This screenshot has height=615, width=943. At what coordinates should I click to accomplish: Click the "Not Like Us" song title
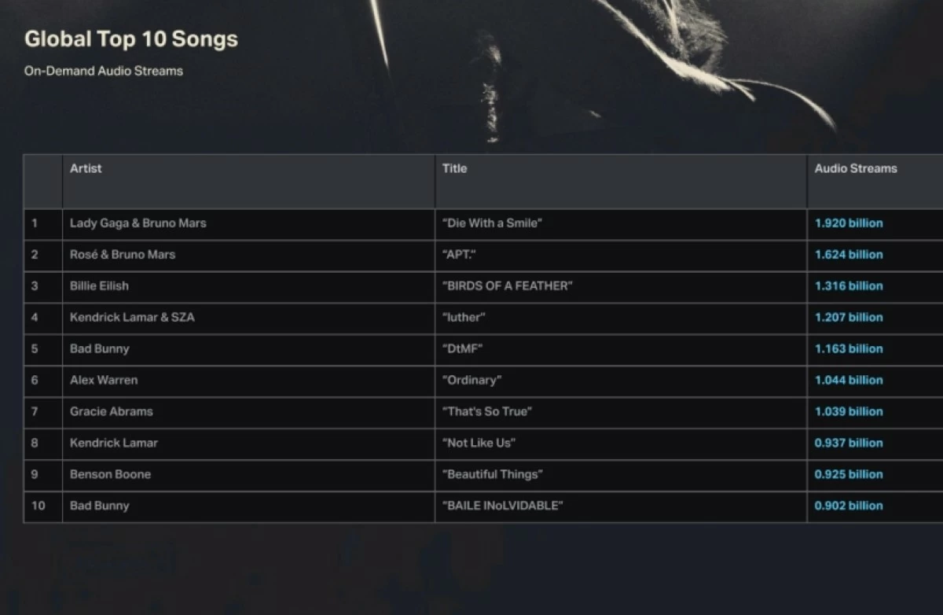tap(479, 444)
